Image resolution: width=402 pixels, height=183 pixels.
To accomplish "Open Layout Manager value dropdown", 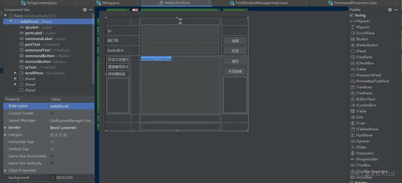I will (72, 120).
